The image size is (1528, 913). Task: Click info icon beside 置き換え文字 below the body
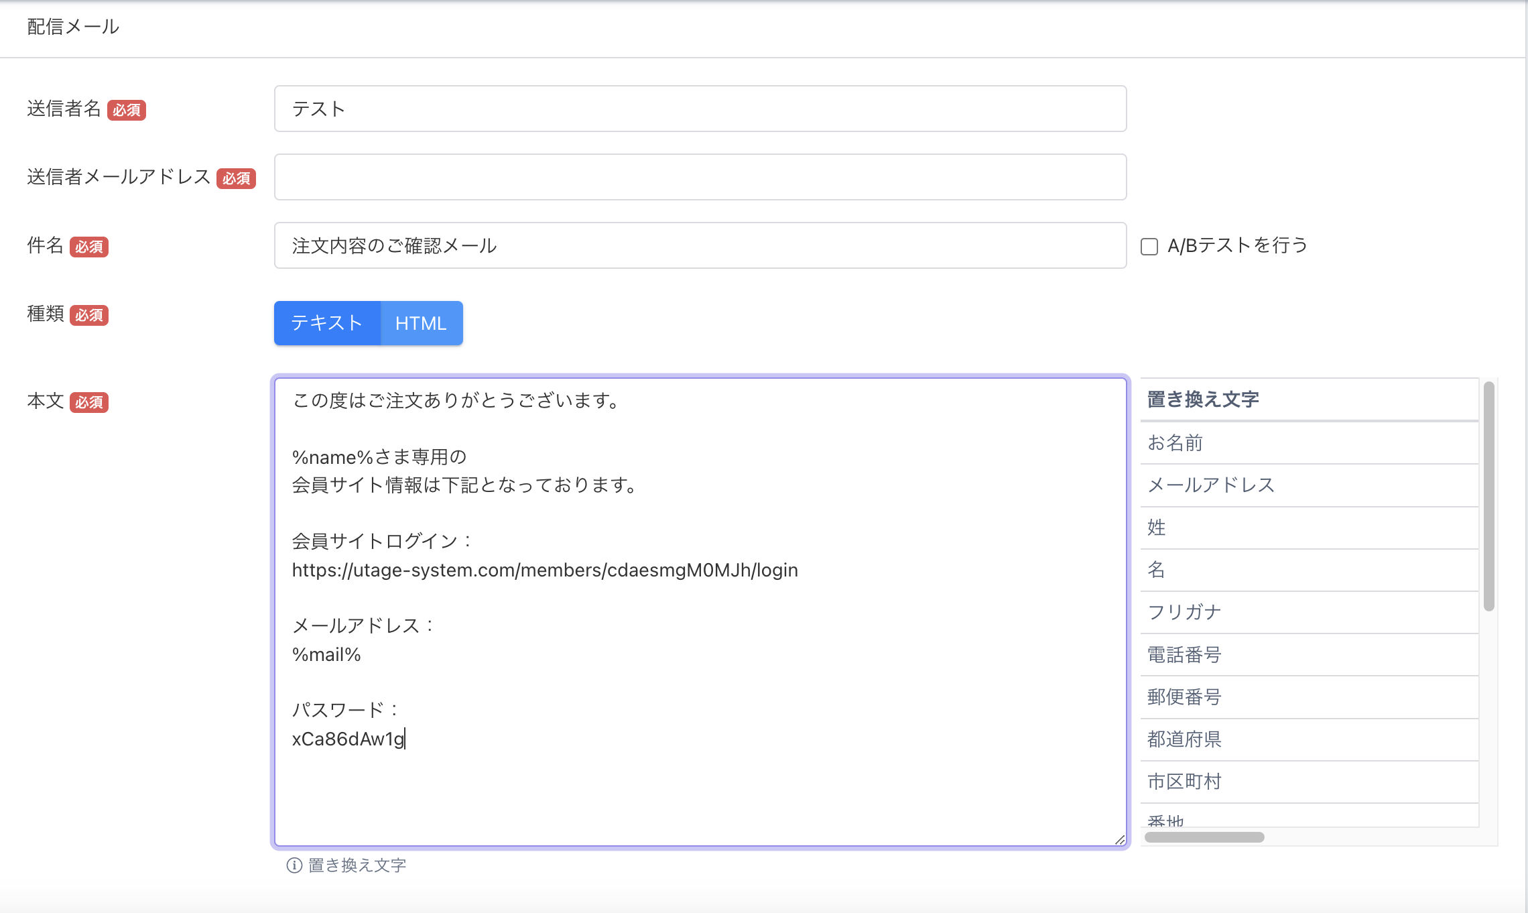pos(294,865)
